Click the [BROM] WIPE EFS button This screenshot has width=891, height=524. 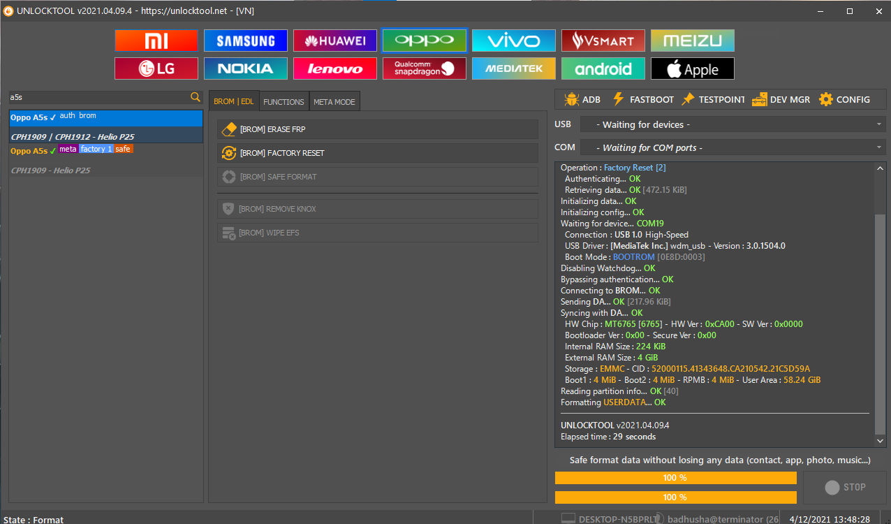[x=378, y=233]
